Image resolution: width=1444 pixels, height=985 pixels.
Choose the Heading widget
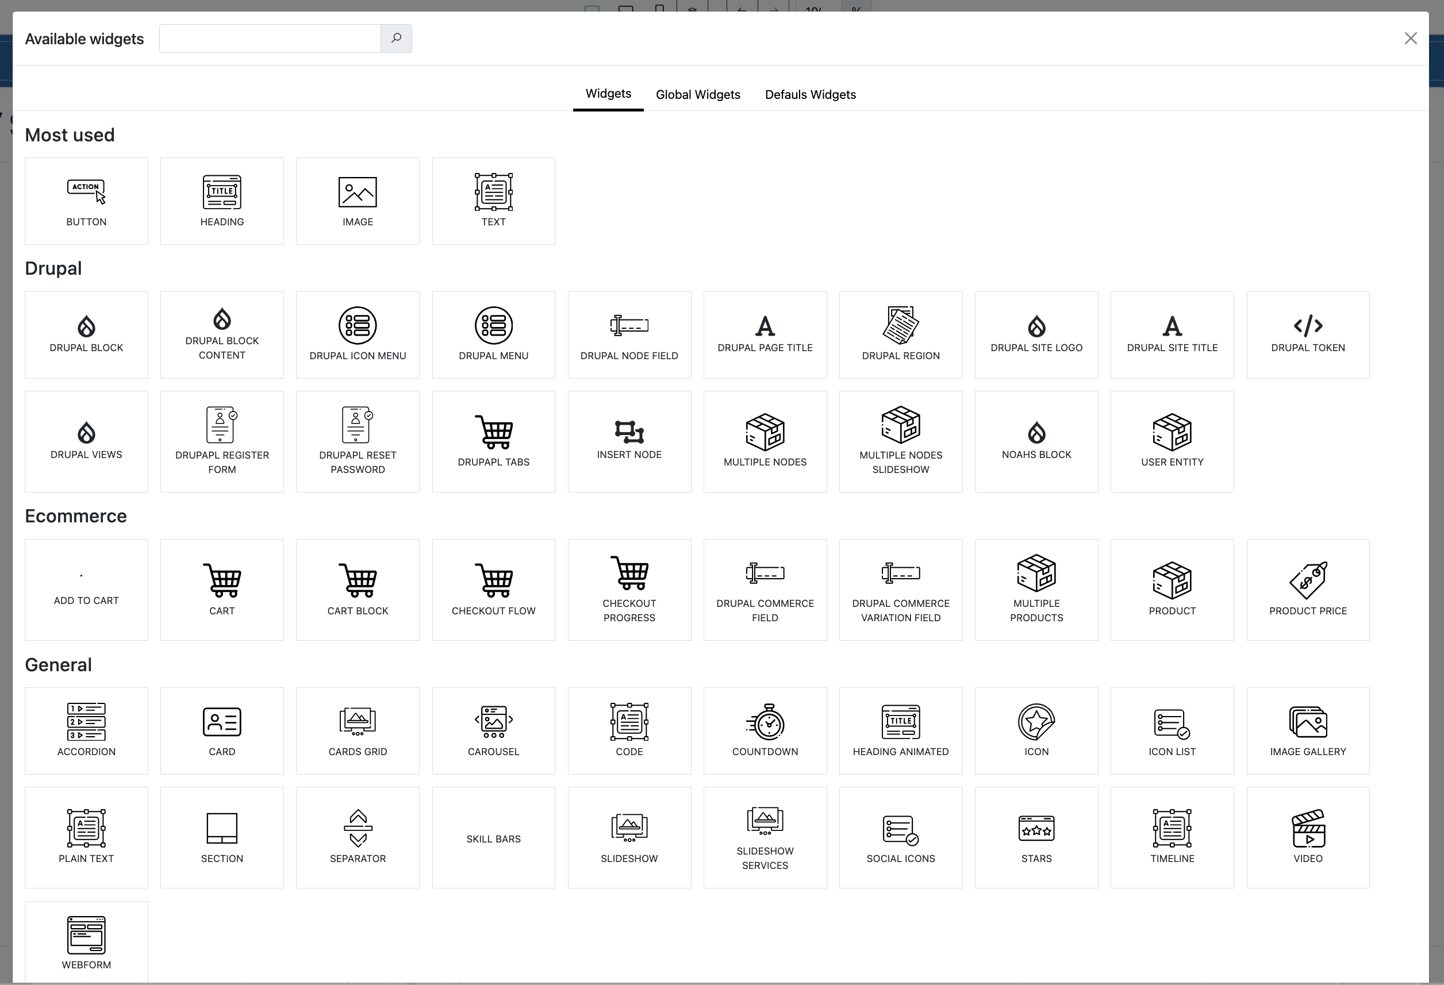[222, 201]
